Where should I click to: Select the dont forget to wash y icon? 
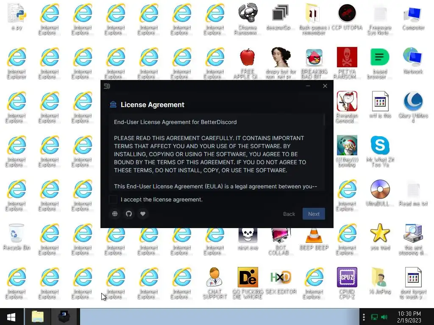tap(413, 283)
